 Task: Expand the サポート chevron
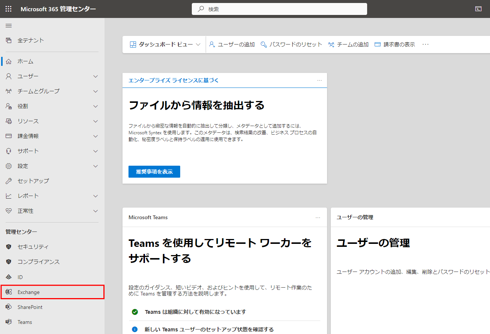96,151
